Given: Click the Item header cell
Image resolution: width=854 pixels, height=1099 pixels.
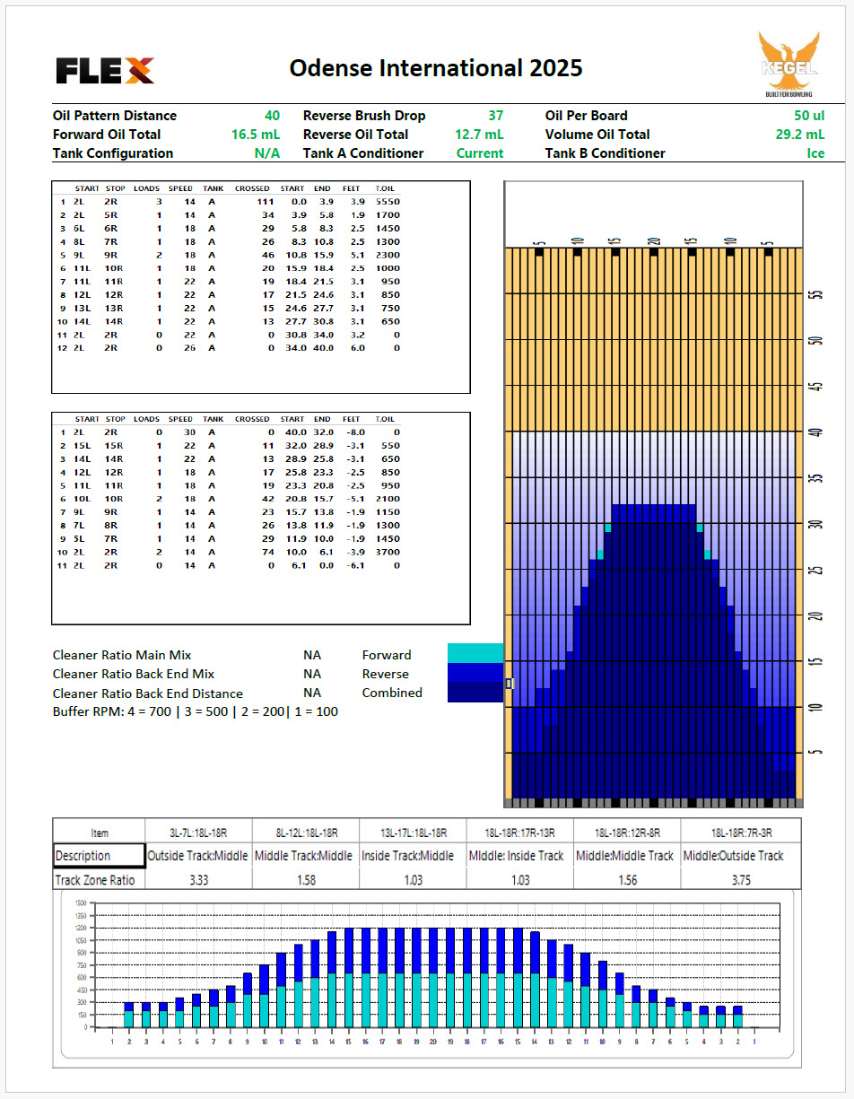Looking at the screenshot, I should coord(99,833).
